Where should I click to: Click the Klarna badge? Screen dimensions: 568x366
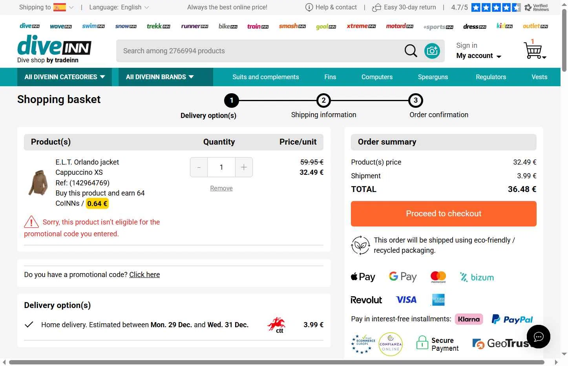click(x=469, y=319)
